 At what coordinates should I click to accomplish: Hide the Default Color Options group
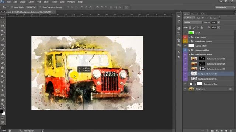(x=185, y=41)
